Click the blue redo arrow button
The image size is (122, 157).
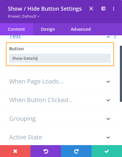point(76,151)
